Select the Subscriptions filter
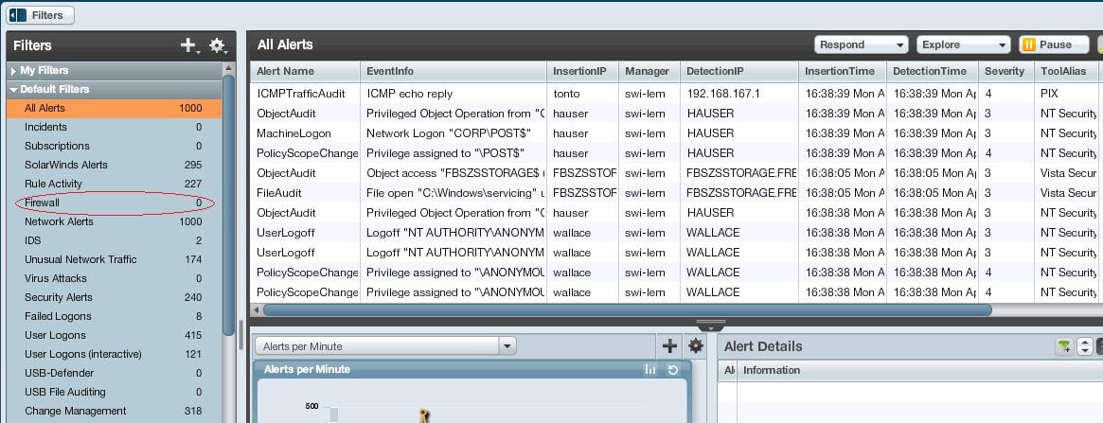The width and height of the screenshot is (1103, 423). click(114, 146)
